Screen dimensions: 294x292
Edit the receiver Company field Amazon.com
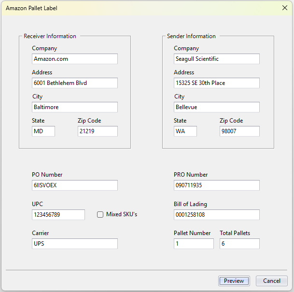coord(75,59)
